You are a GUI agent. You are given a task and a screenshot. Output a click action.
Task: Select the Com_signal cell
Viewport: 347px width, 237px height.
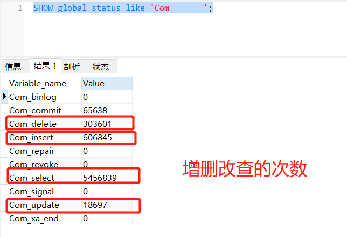coord(45,191)
